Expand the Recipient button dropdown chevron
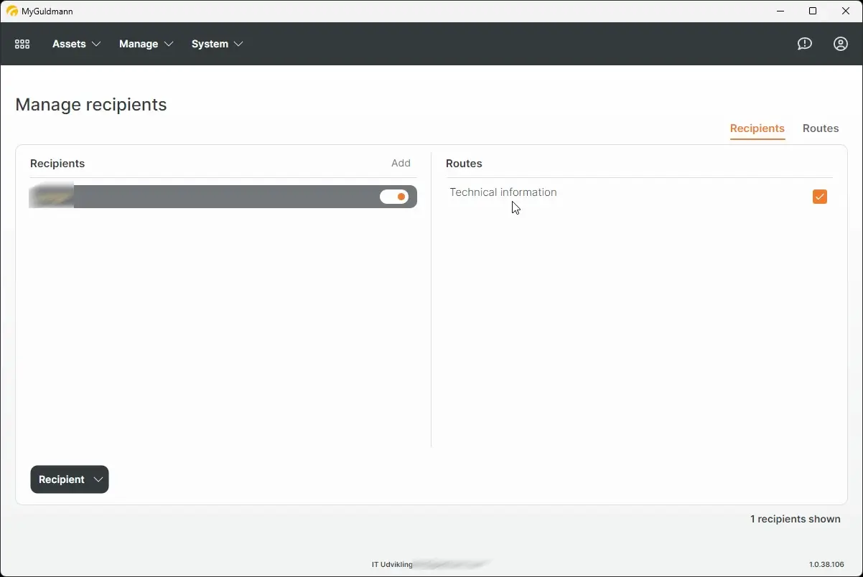The image size is (863, 577). click(x=98, y=479)
